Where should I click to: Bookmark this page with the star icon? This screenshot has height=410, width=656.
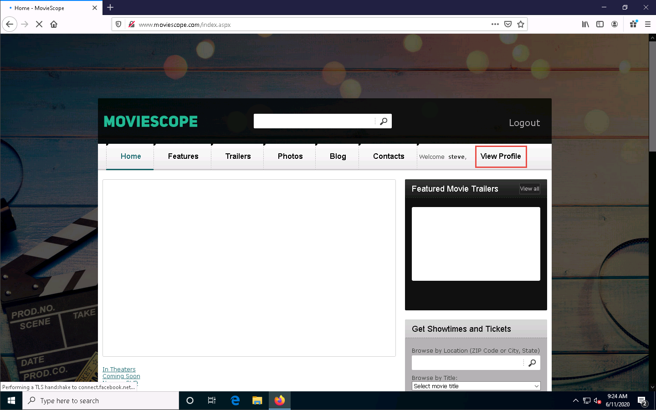[521, 25]
